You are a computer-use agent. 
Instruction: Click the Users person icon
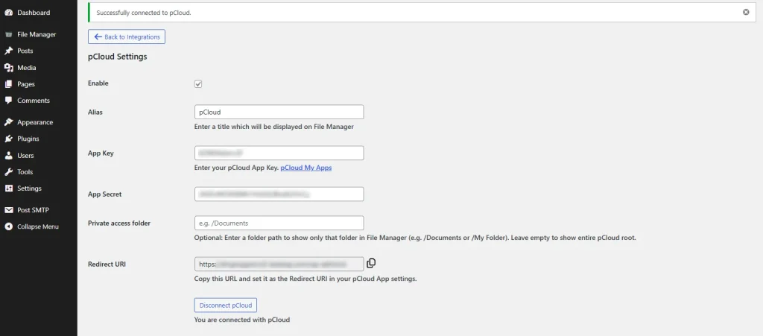(x=8, y=156)
